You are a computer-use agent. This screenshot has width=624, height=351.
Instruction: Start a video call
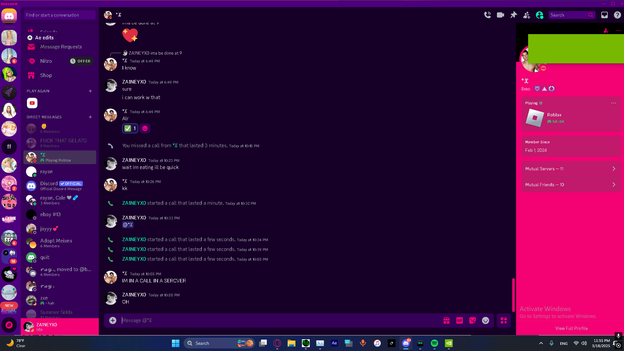[500, 15]
